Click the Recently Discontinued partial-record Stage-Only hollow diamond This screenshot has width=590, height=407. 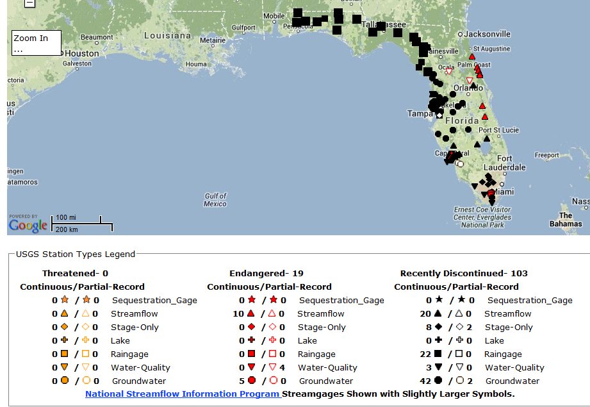pyautogui.click(x=459, y=326)
